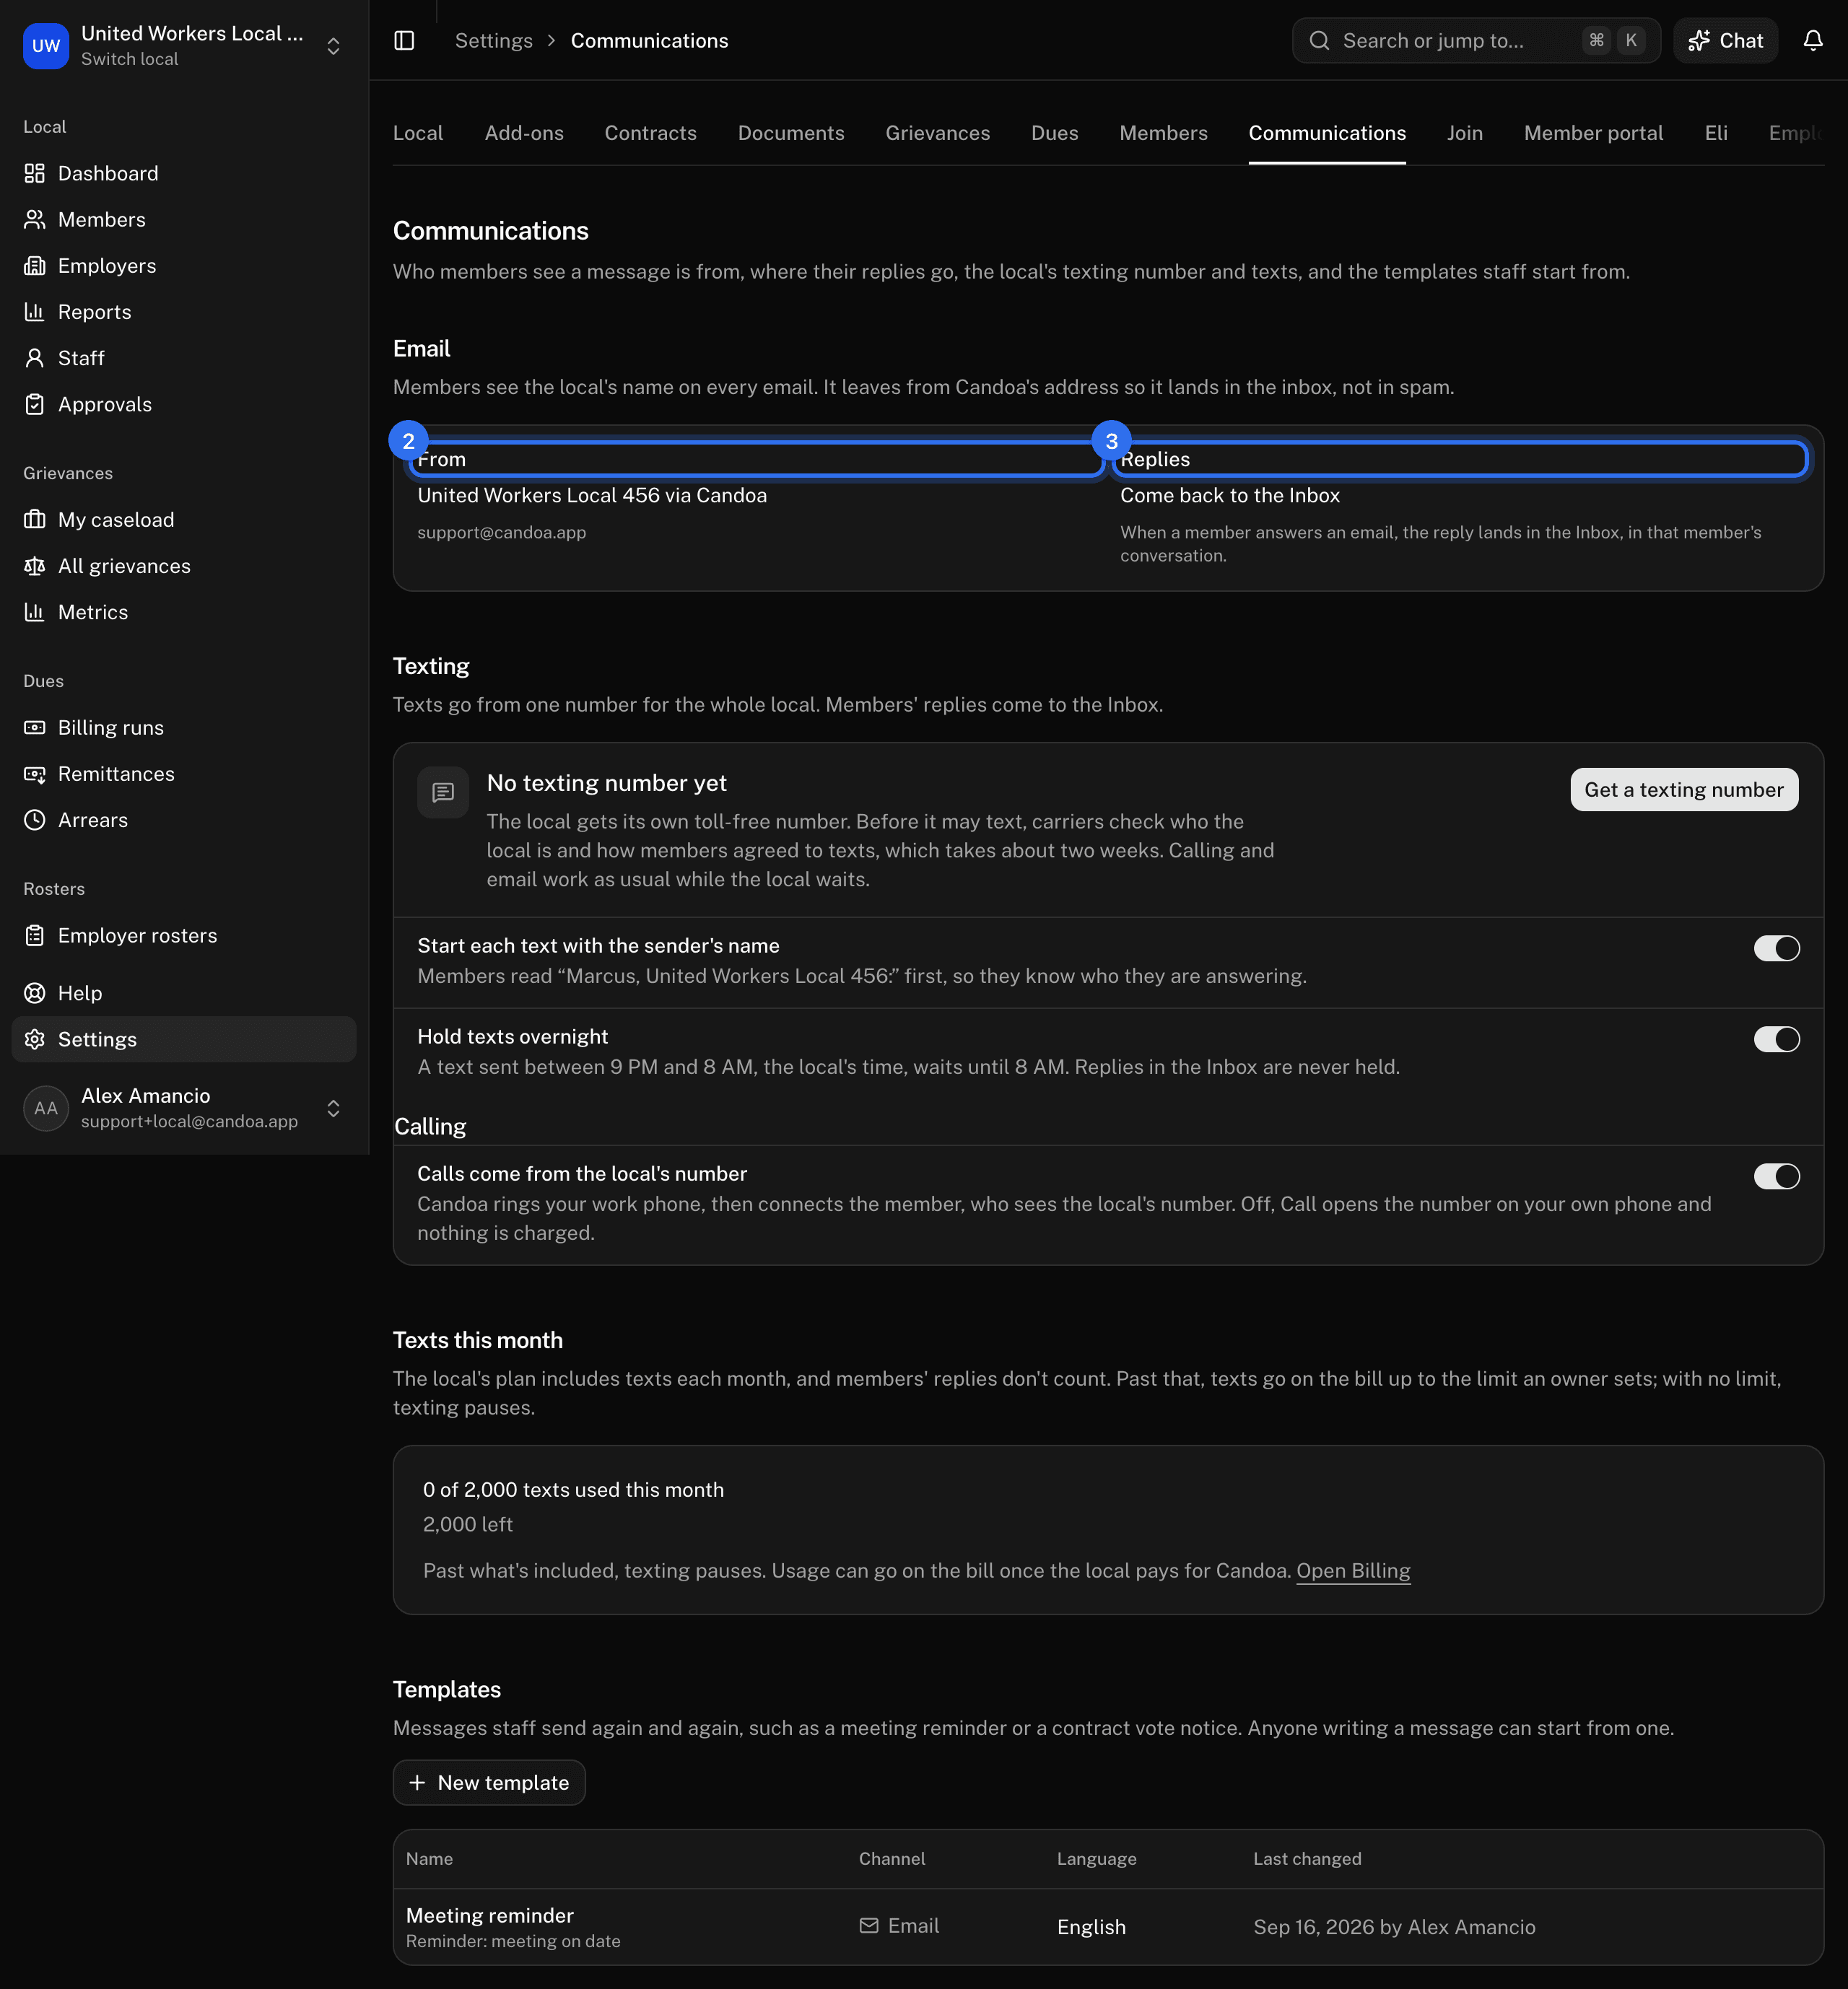
Task: Switch to the Member portal tab
Action: tap(1593, 133)
